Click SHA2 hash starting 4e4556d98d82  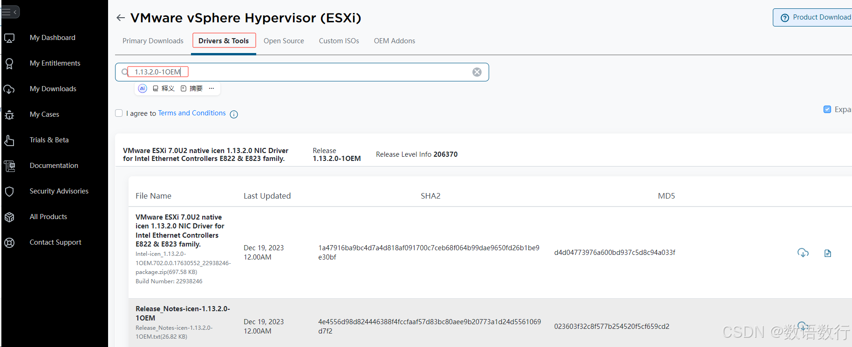coord(429,326)
